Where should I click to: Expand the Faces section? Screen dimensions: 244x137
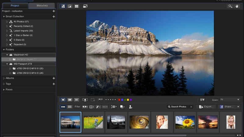[4, 90]
